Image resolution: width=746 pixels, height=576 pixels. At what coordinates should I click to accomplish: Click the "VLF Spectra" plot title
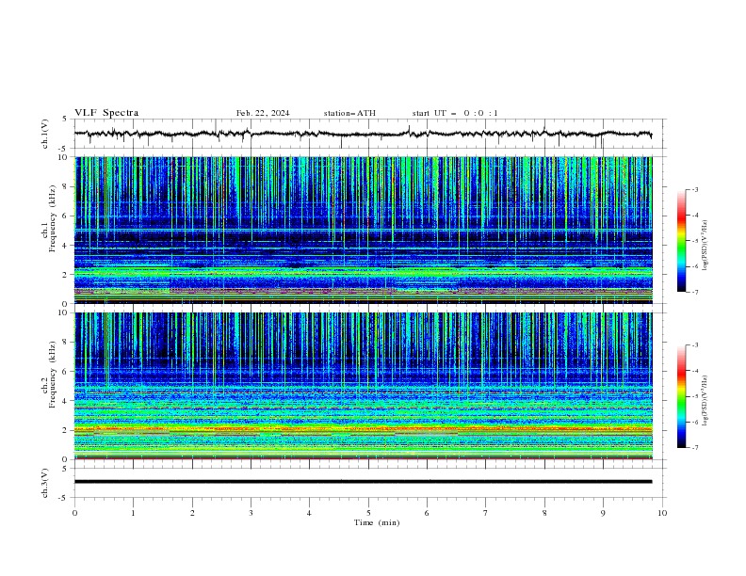point(106,113)
